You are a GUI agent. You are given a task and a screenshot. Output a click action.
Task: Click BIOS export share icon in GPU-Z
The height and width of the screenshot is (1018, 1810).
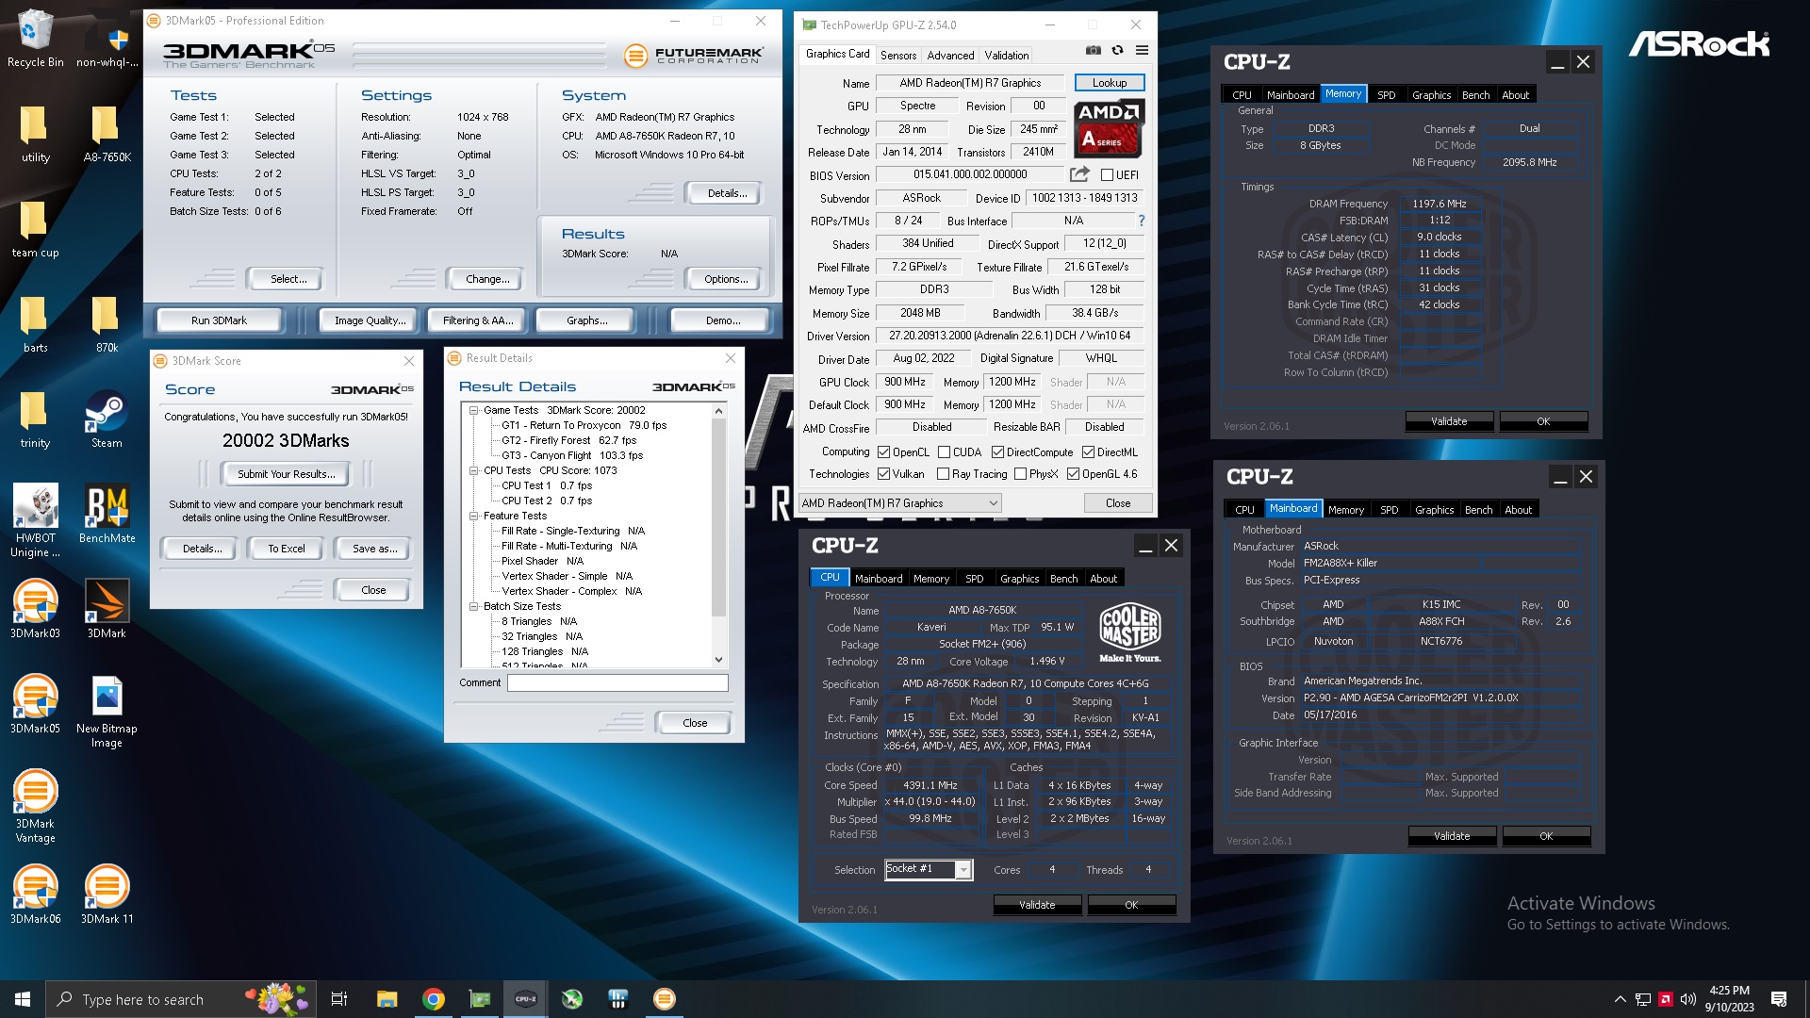[1079, 174]
